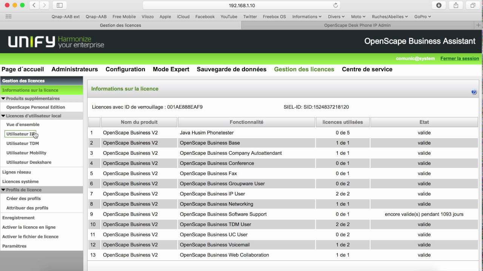Open Page d'accueil menu

tap(23, 69)
